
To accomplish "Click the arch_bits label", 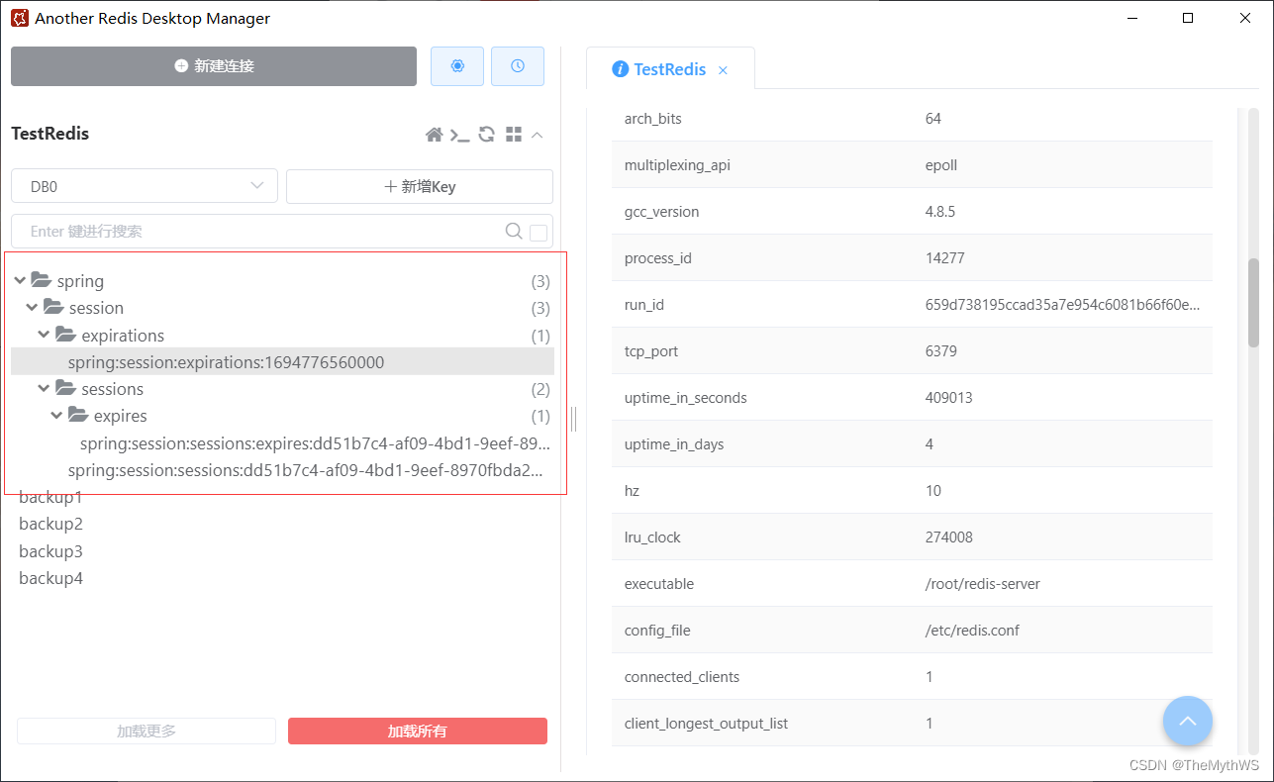I will tap(653, 119).
